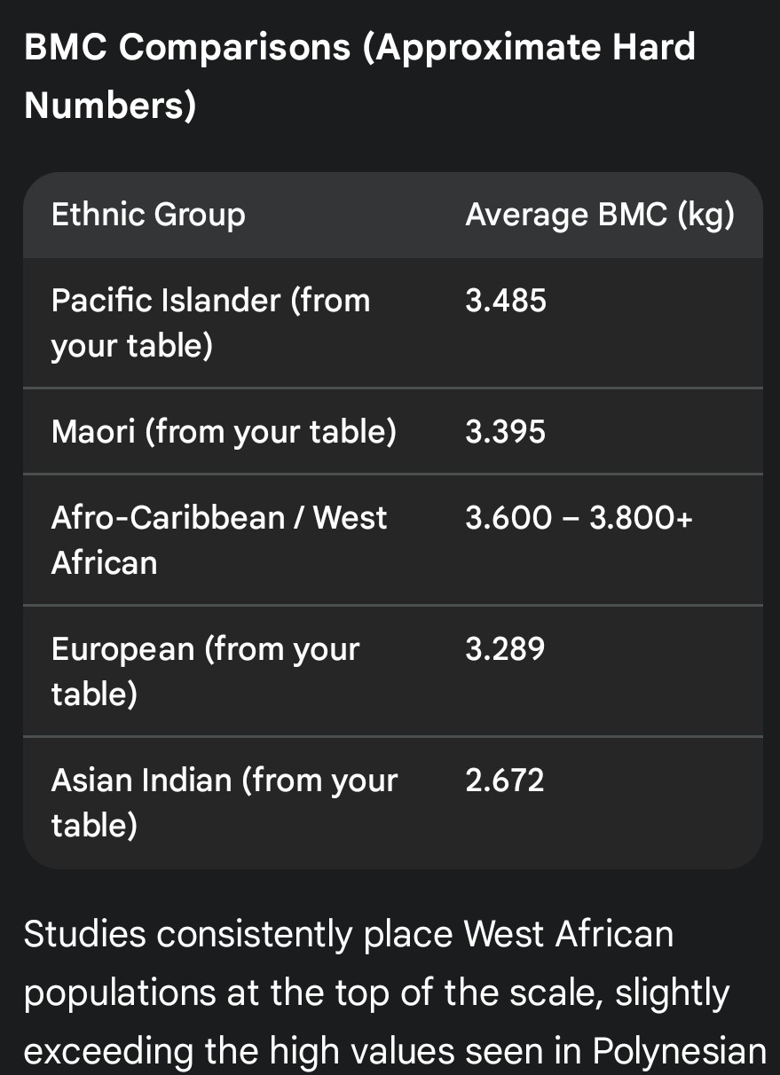The width and height of the screenshot is (780, 1075).
Task: Click the 3.600 – 3.800+ range value
Action: tap(579, 518)
